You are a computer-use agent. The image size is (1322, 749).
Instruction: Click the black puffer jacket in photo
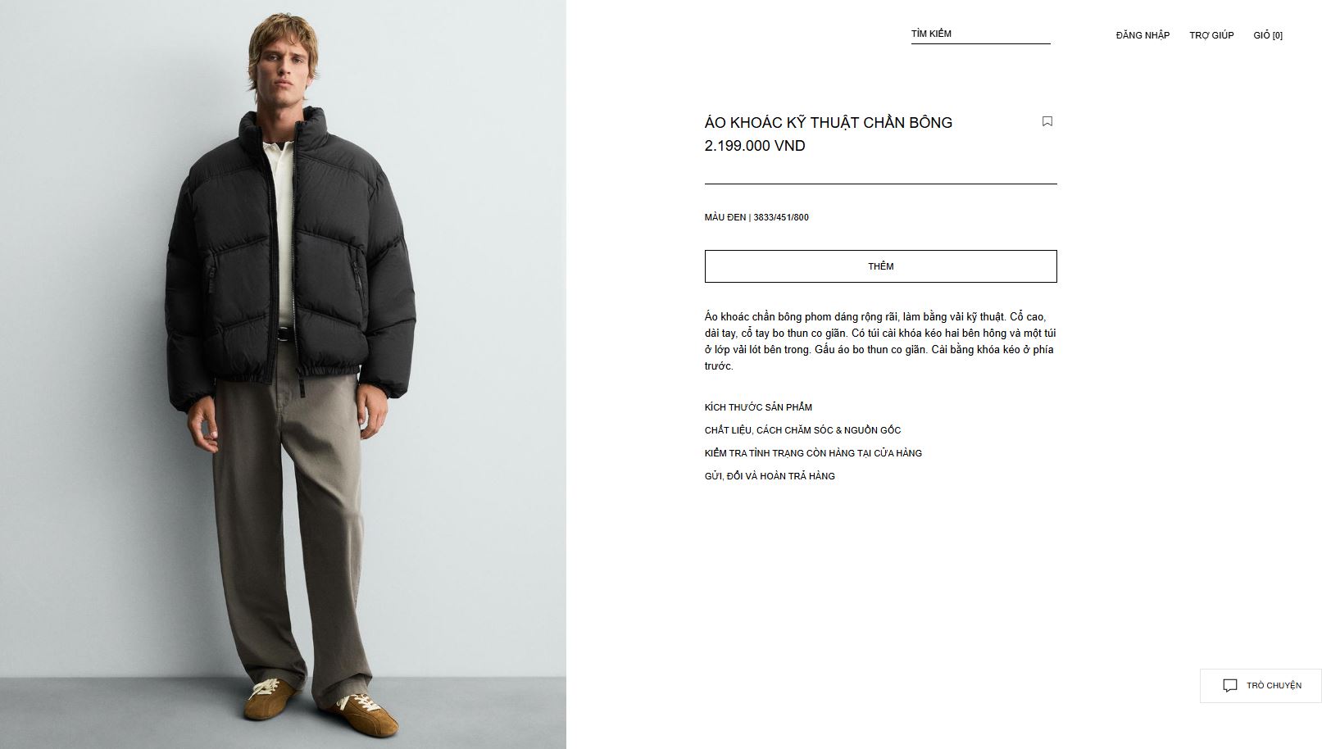click(x=291, y=254)
